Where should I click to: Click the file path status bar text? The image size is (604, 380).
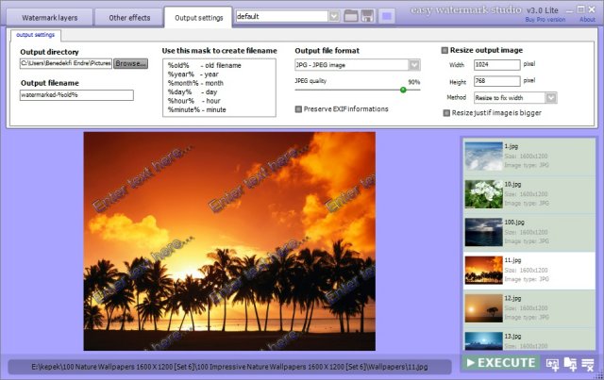(x=229, y=367)
